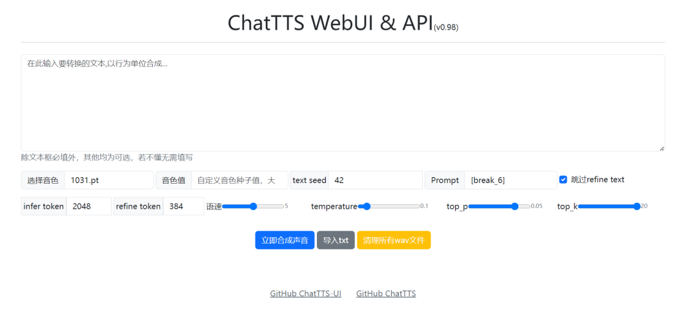
Task: Uncheck the 跳过refine text checkbox
Action: point(563,179)
